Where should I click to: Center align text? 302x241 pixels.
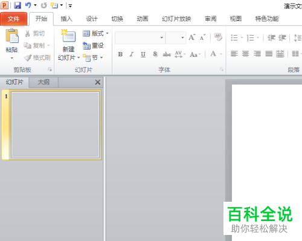245,54
